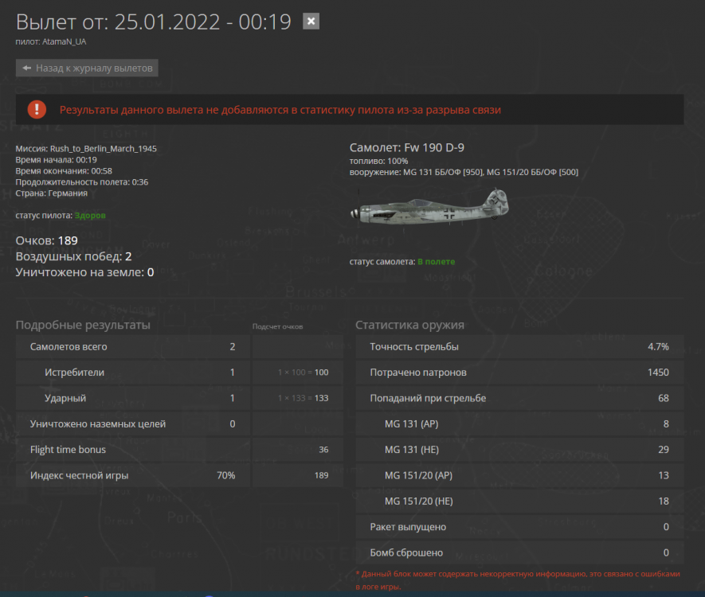Click the Здоров pilot status text
The height and width of the screenshot is (597, 705).
pyautogui.click(x=90, y=215)
